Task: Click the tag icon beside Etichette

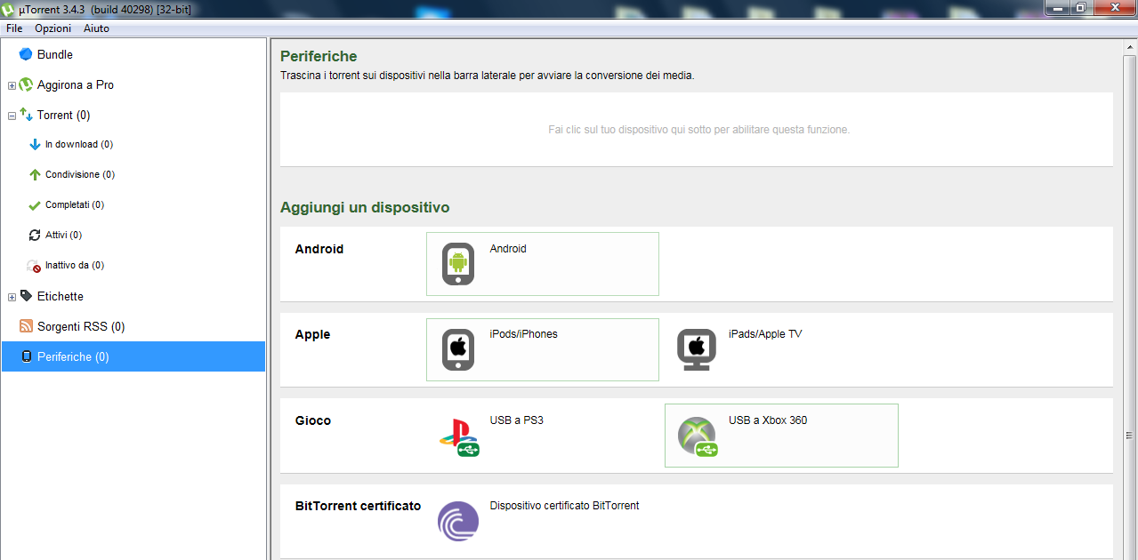Action: pyautogui.click(x=26, y=296)
